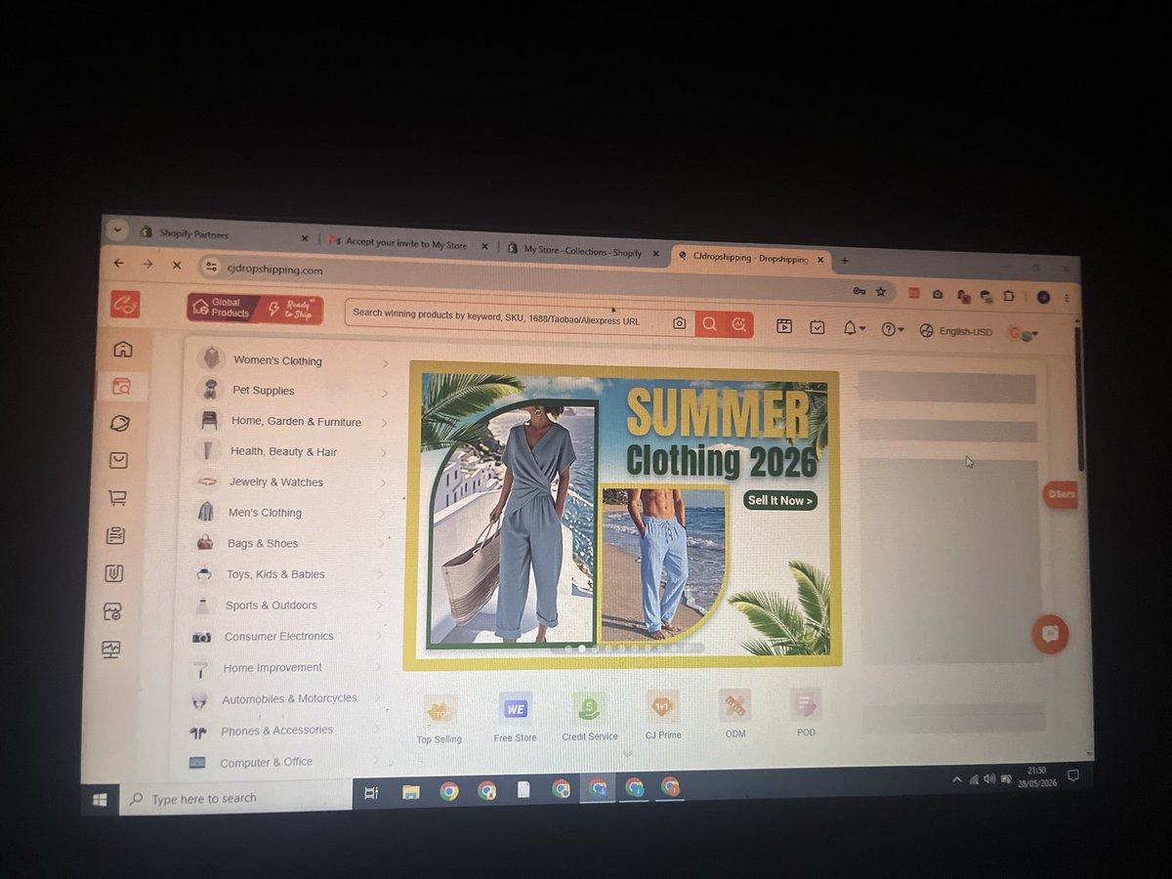Open the orders list icon in sidebar
Viewport: 1172px width, 879px height.
(x=116, y=535)
